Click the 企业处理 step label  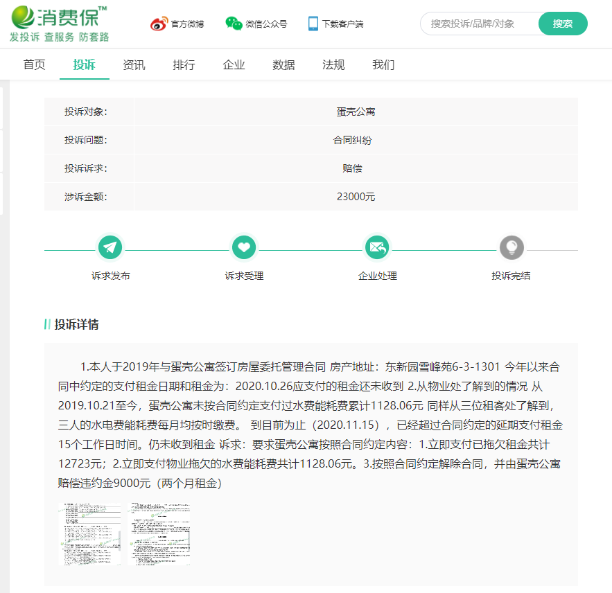378,276
